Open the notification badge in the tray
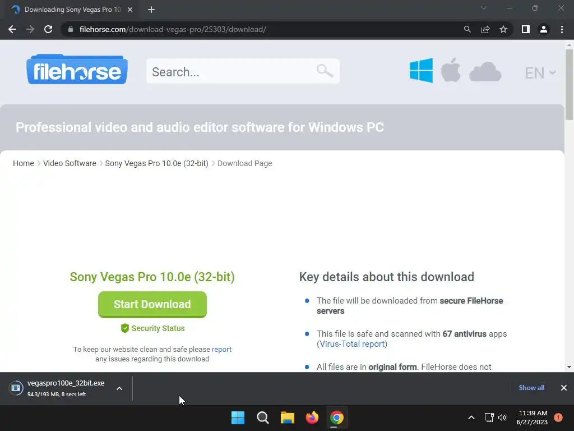The width and height of the screenshot is (574, 431). point(558,418)
